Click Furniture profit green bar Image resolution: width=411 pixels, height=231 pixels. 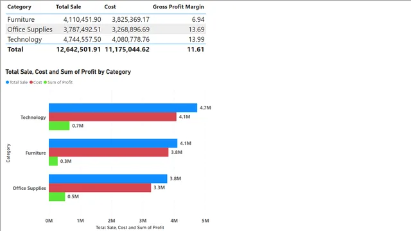tap(53, 161)
